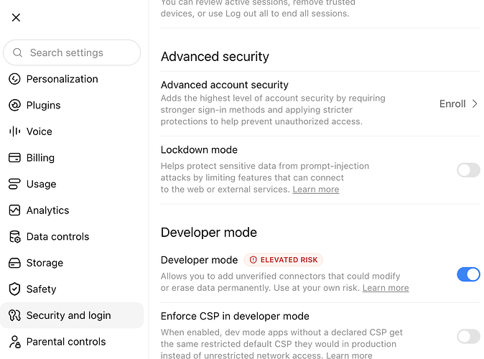Click the Voice waveform icon
Screen dimensions: 484x359
coord(14,131)
